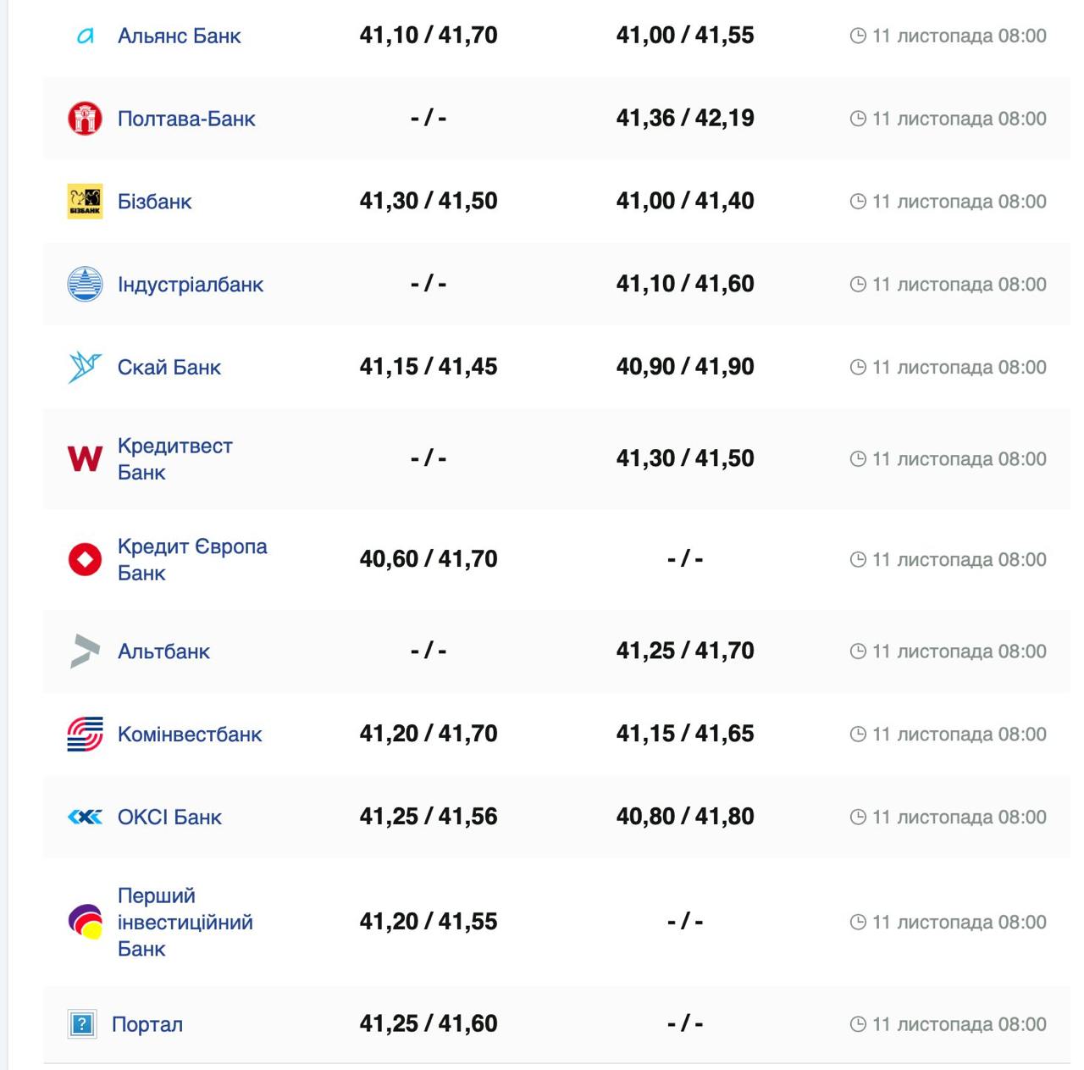Click the Індустріалбанк blue logo icon
The height and width of the screenshot is (1070, 1084).
coord(85,284)
